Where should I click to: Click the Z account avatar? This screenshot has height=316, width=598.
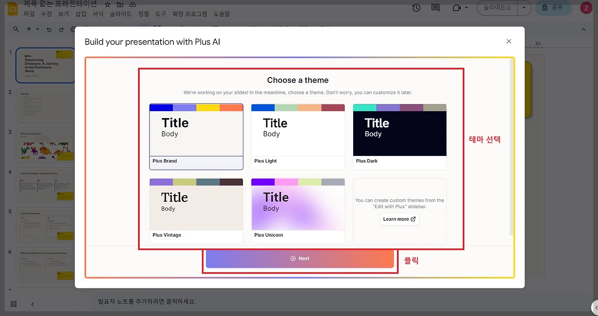coord(586,7)
